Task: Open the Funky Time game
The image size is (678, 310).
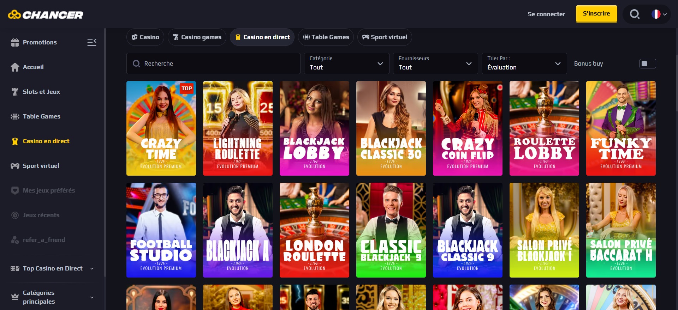Action: coord(621,128)
